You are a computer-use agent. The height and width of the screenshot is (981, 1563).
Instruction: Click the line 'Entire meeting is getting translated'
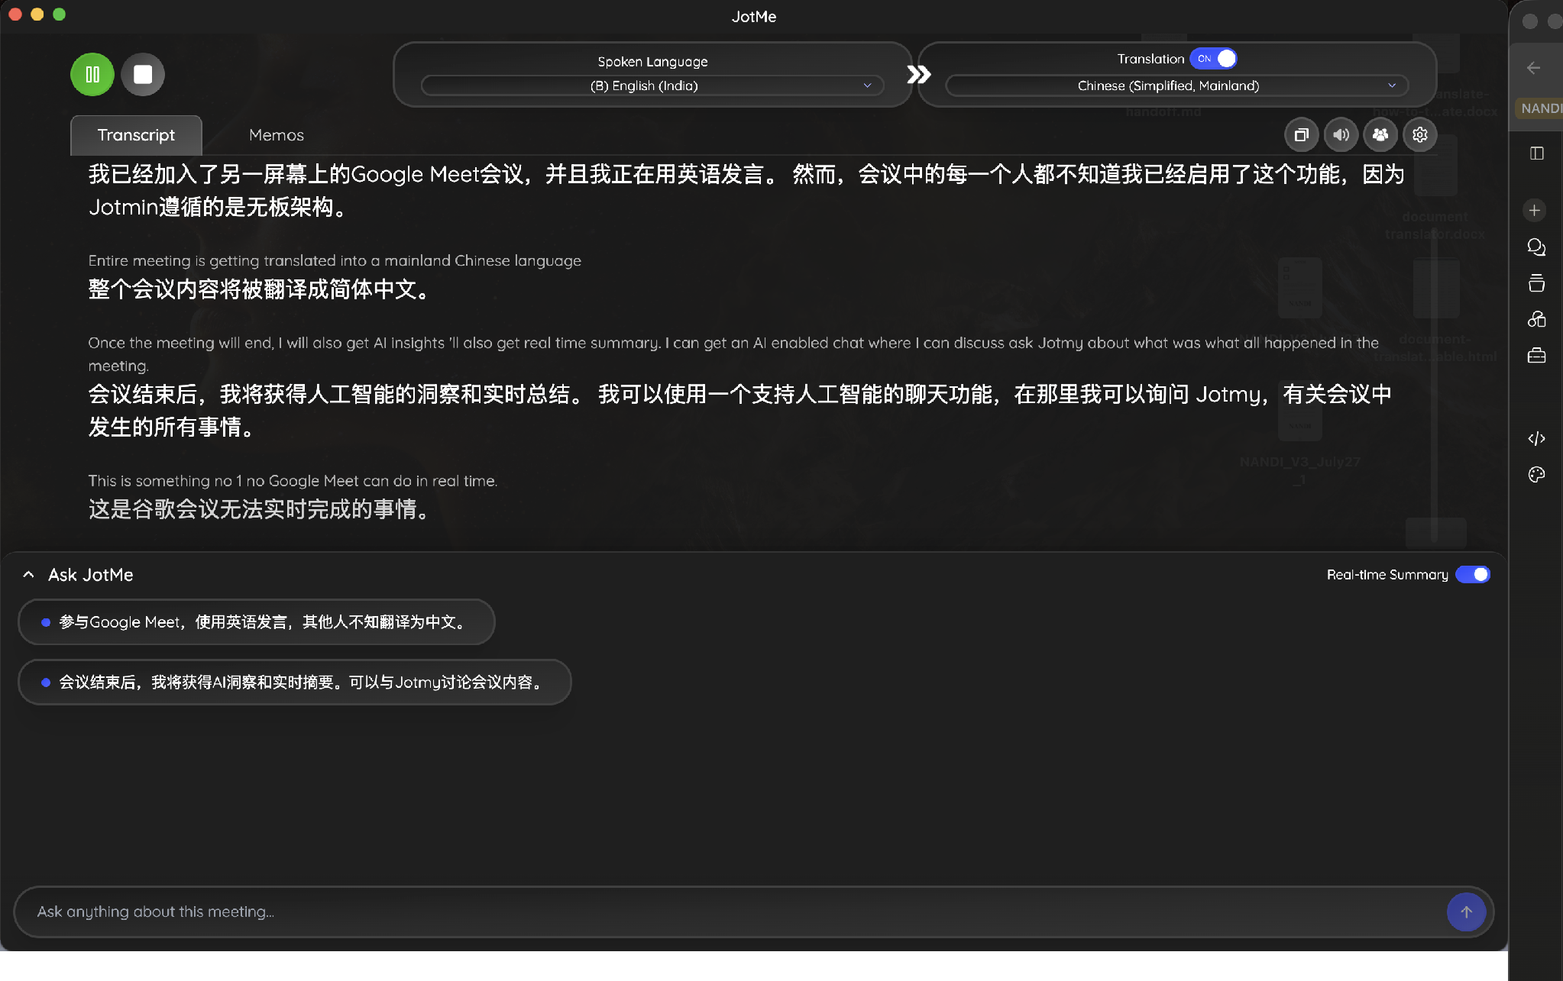pos(335,261)
